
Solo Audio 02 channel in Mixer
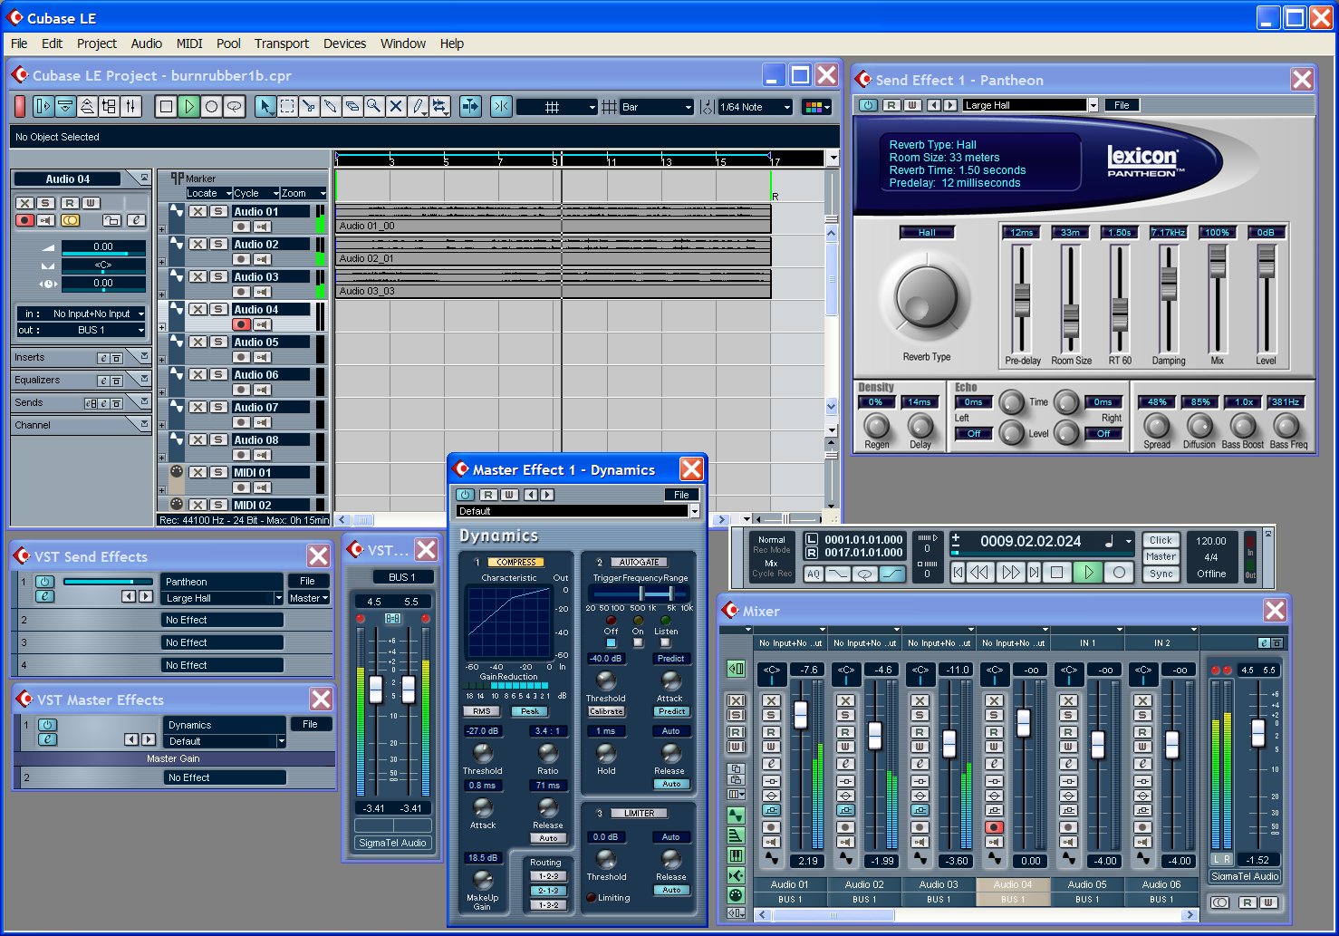click(845, 716)
